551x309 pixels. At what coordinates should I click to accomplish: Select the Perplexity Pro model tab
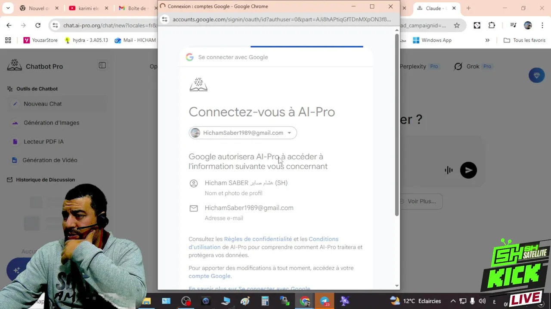click(x=419, y=67)
